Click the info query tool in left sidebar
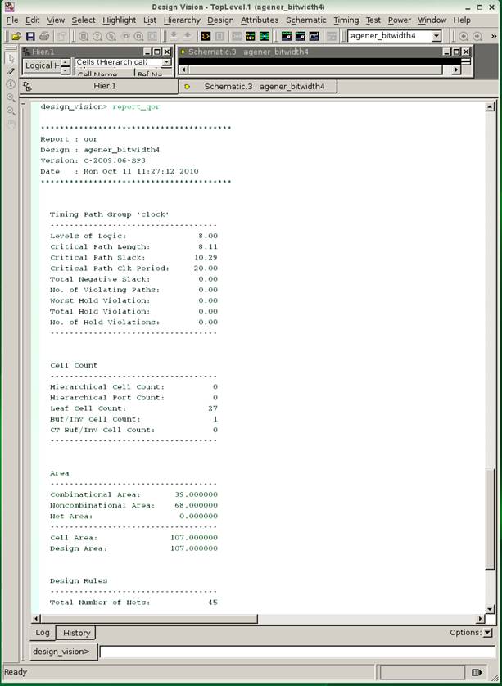 (x=11, y=84)
